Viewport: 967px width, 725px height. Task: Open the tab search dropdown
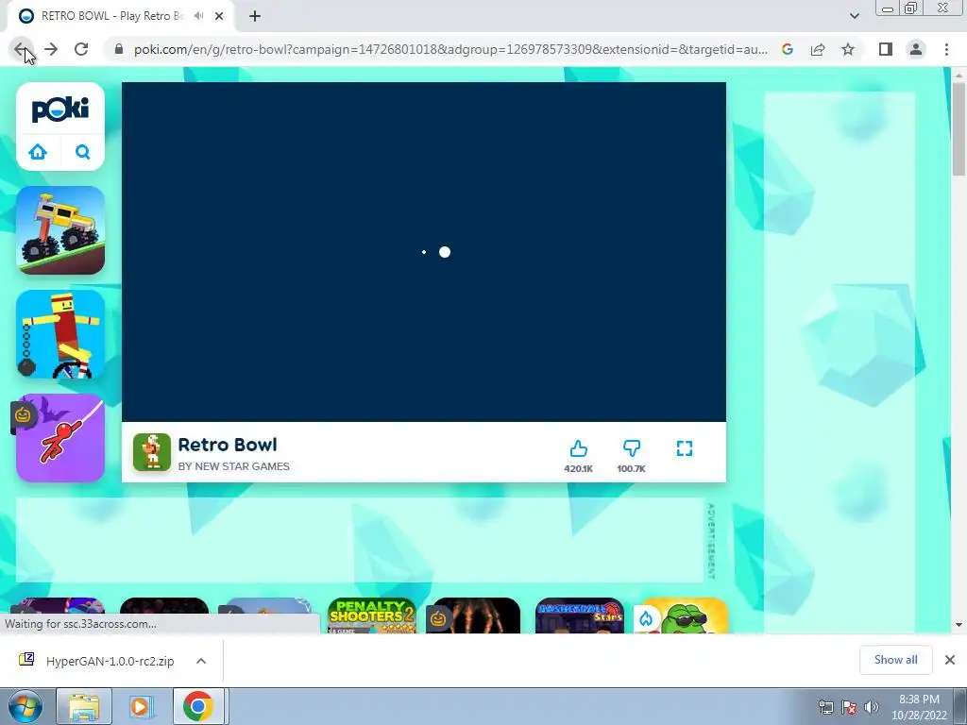[854, 16]
